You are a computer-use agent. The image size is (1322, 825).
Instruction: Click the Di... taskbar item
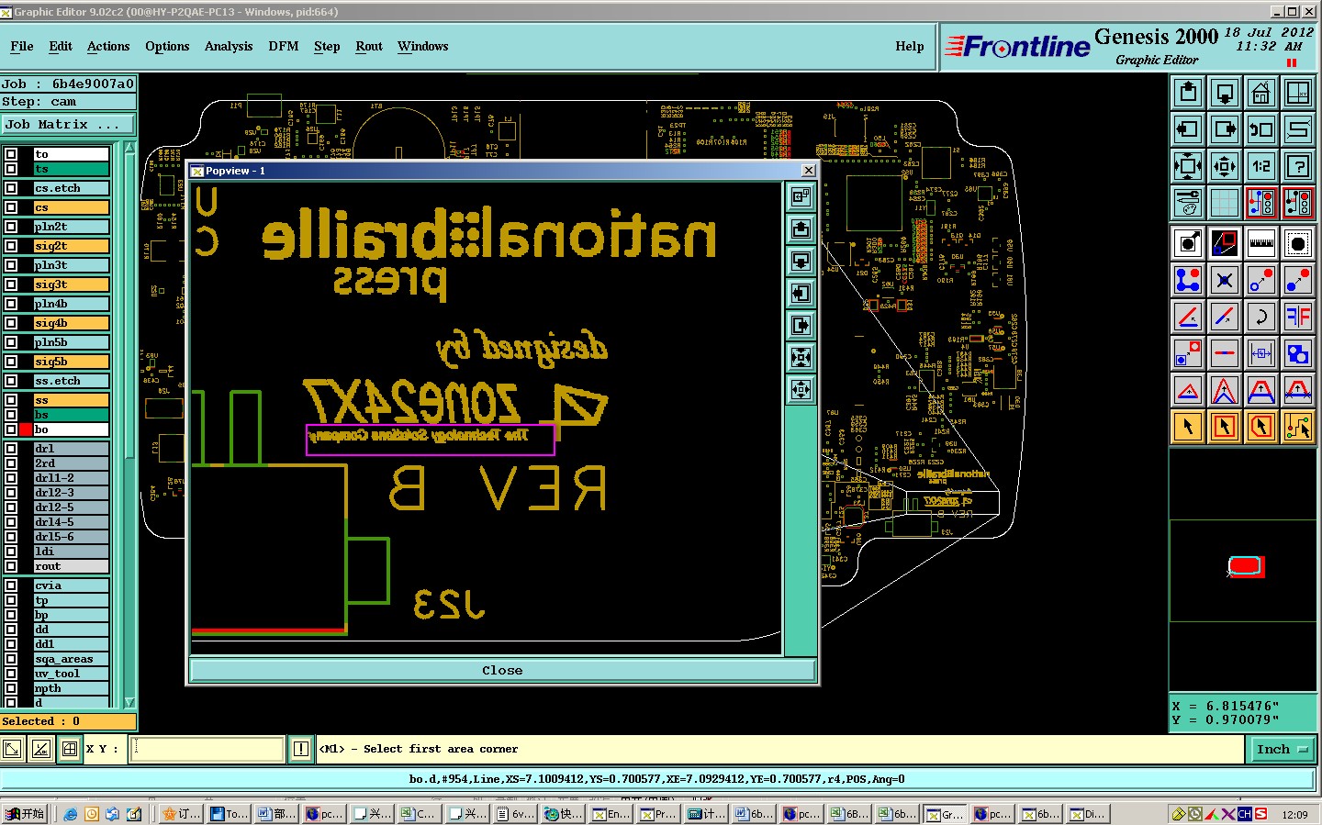click(x=1087, y=814)
